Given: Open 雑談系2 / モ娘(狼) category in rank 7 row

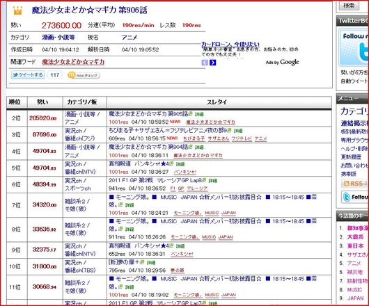Looking at the screenshot, I should coord(77,205).
